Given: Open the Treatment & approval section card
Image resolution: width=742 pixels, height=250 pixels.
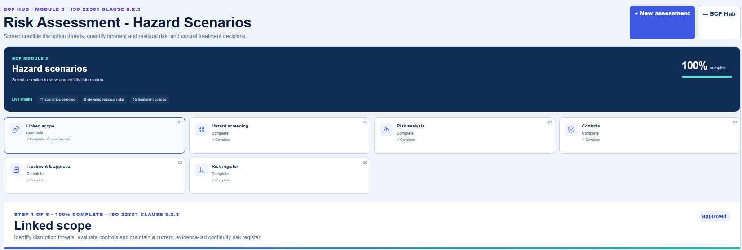Looking at the screenshot, I should tap(94, 176).
